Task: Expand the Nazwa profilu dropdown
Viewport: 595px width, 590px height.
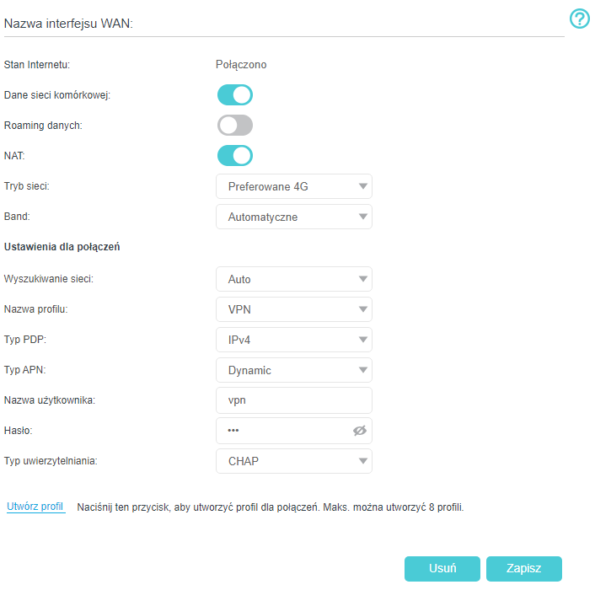Action: click(x=293, y=309)
